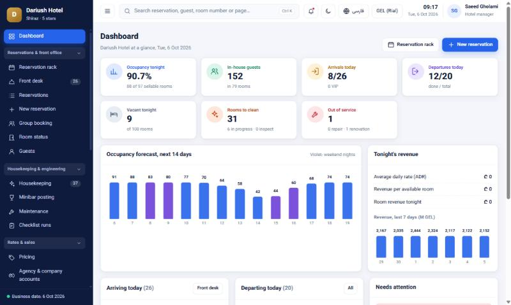Screen dimensions: 511x305
Task: Open the Occupancy tonight card icon
Action: [114, 71]
